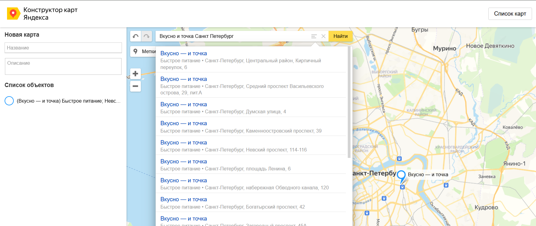This screenshot has width=536, height=226.
Task: Toggle the search results list icon
Action: (x=314, y=36)
